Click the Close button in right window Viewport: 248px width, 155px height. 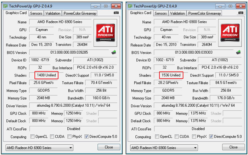(x=233, y=147)
